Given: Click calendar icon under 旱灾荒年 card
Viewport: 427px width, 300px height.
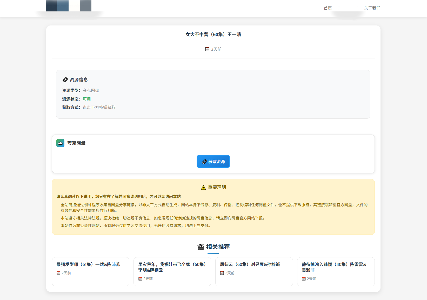Looking at the screenshot, I should [140, 279].
